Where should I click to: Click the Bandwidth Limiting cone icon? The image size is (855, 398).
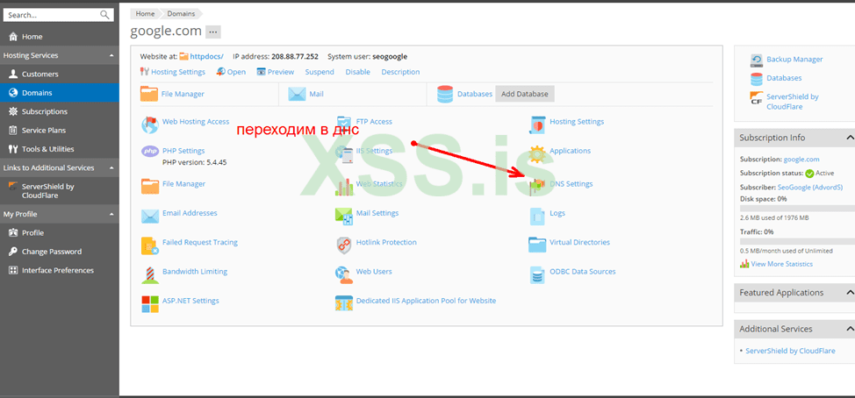(x=150, y=275)
